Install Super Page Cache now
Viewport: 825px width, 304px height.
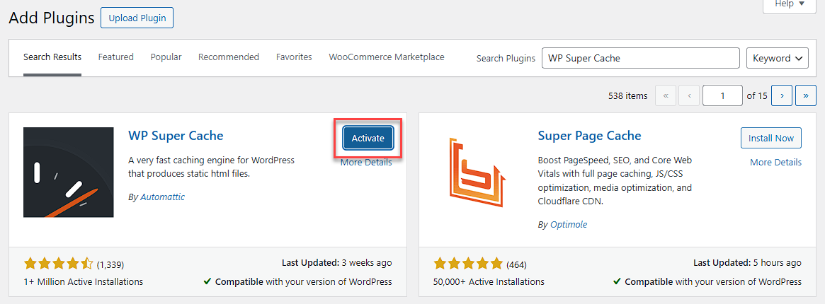click(x=771, y=139)
